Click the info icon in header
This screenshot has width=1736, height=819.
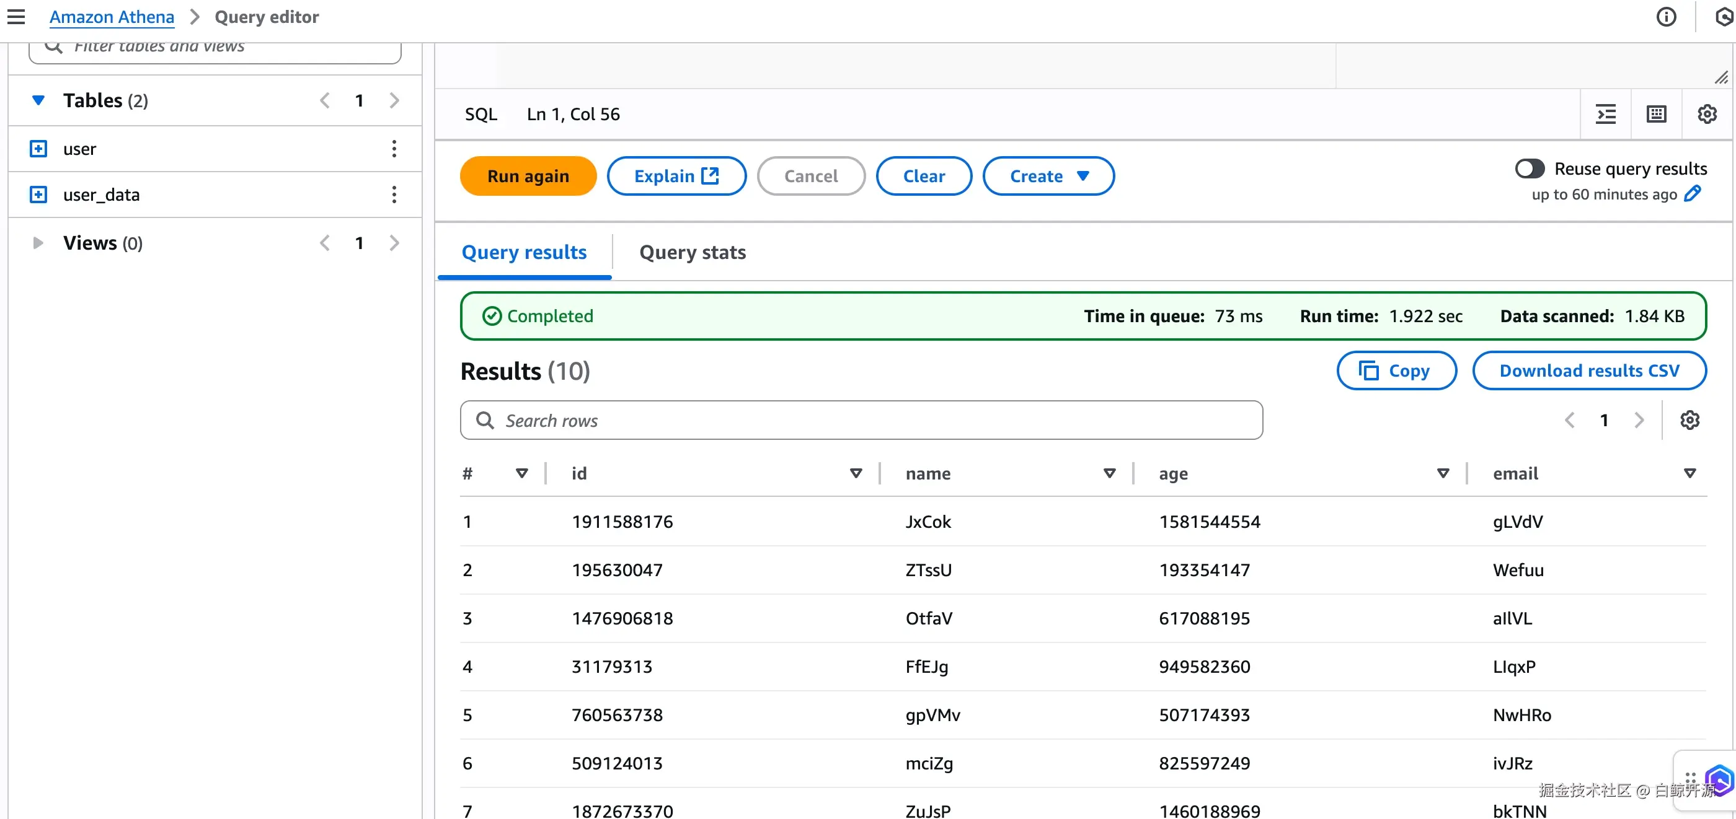tap(1666, 17)
